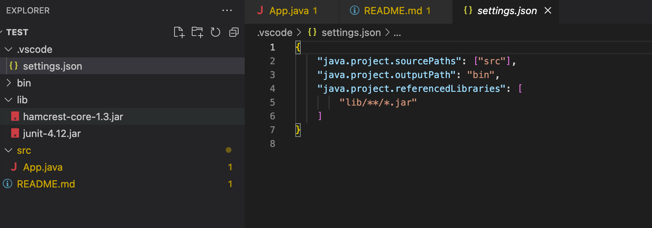This screenshot has height=228, width=652.
Task: Click the New Folder icon in Explorer
Action: [x=197, y=32]
